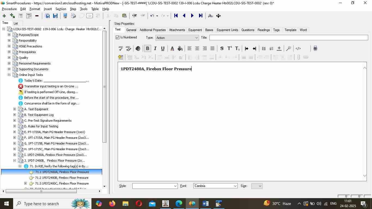Select the 71.2 1PDT2480B tree item

click(x=62, y=178)
